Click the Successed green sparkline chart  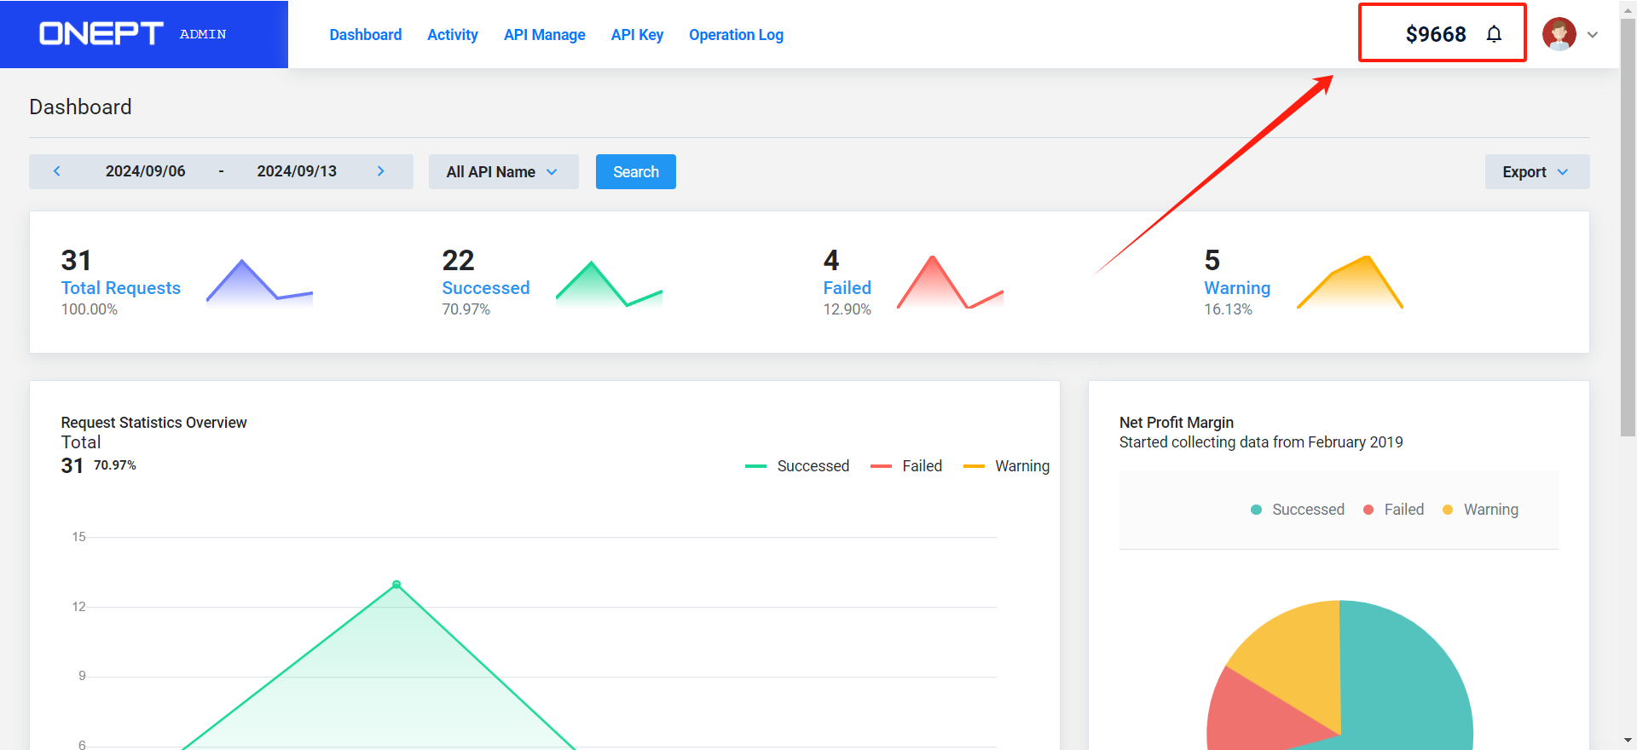pyautogui.click(x=609, y=284)
